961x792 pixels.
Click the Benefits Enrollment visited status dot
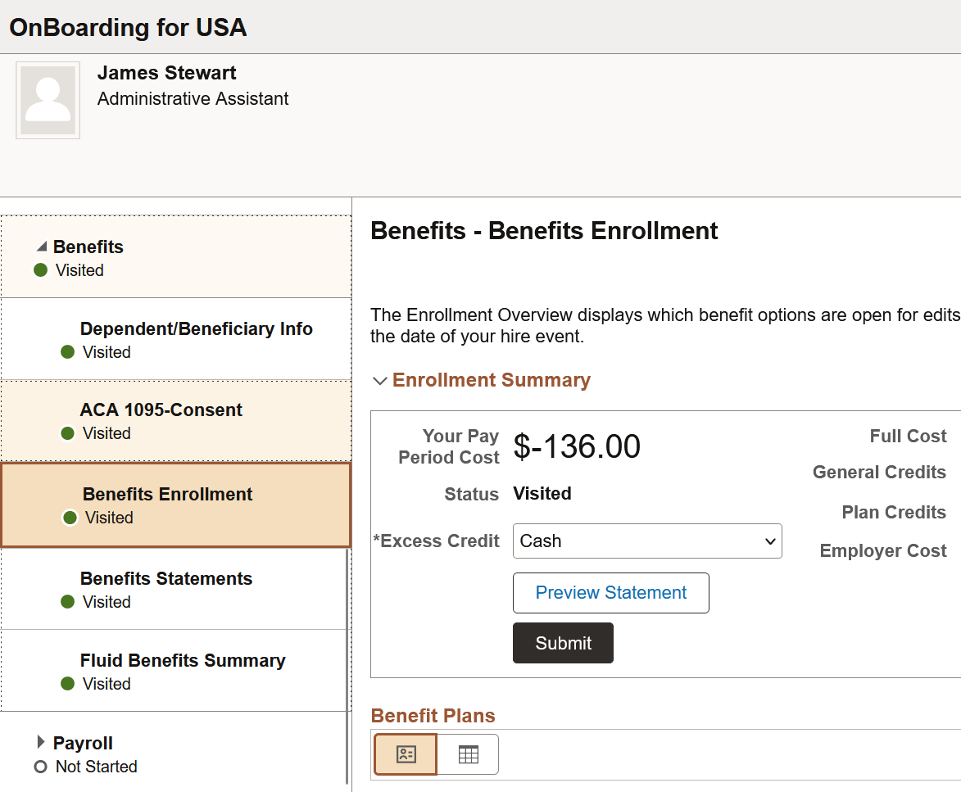pos(70,518)
